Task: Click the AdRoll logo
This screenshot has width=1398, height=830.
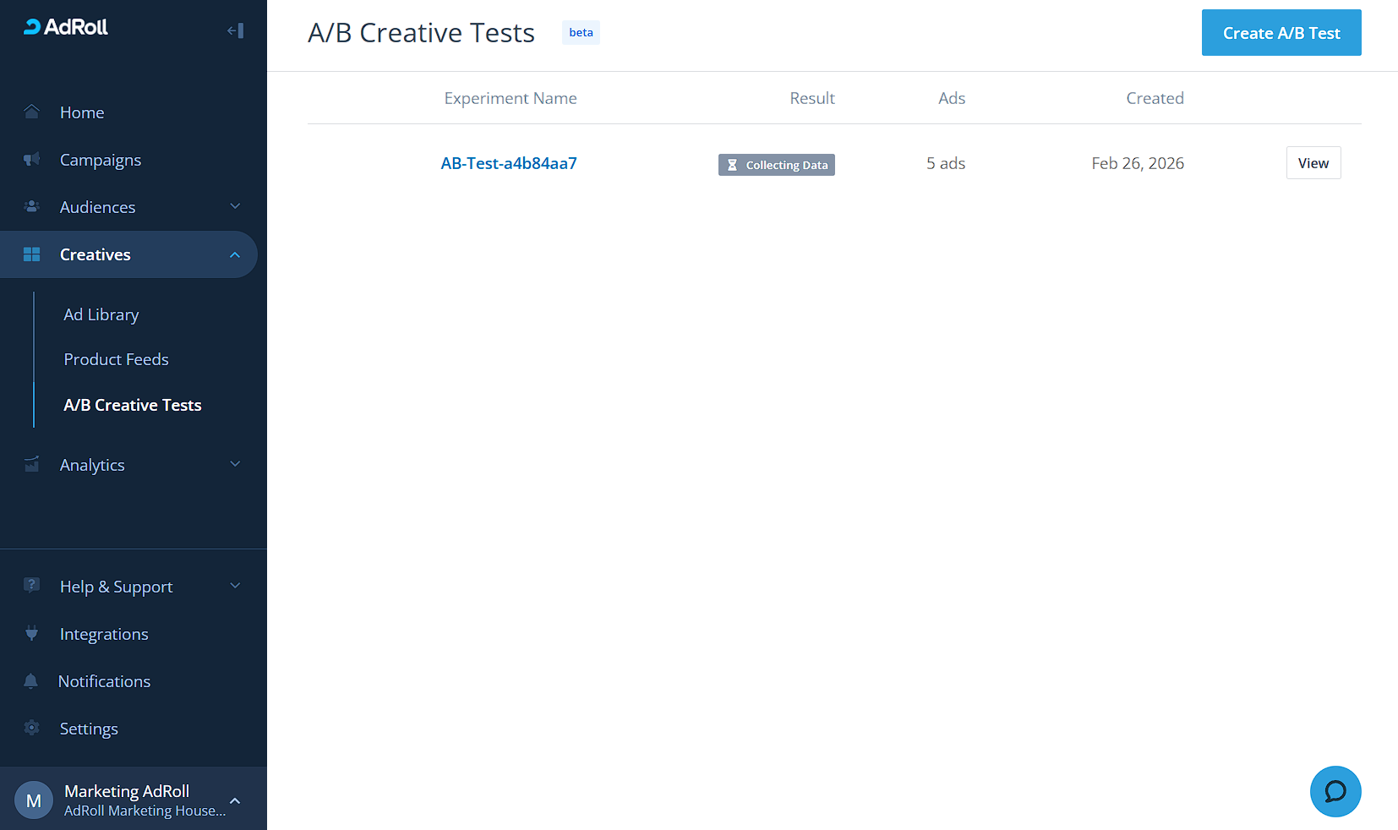Action: tap(66, 27)
